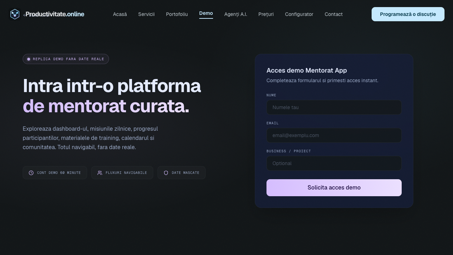The image size is (453, 255).
Task: Click 'Completeaza formularul si primesti acces instant.' text
Action: pyautogui.click(x=322, y=80)
